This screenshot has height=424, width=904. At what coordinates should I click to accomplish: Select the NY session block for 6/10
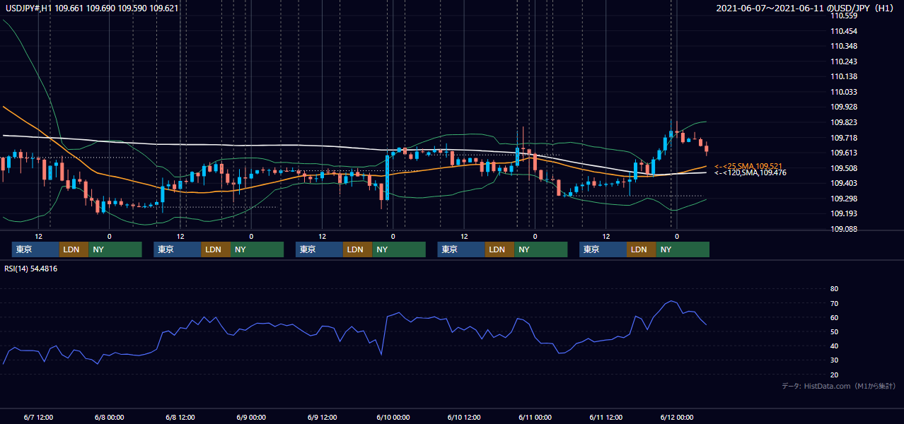[540, 249]
